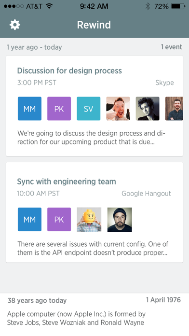This screenshot has width=189, height=336.
Task: Open the beanie-wearing attendee photo
Action: [x=120, y=220]
